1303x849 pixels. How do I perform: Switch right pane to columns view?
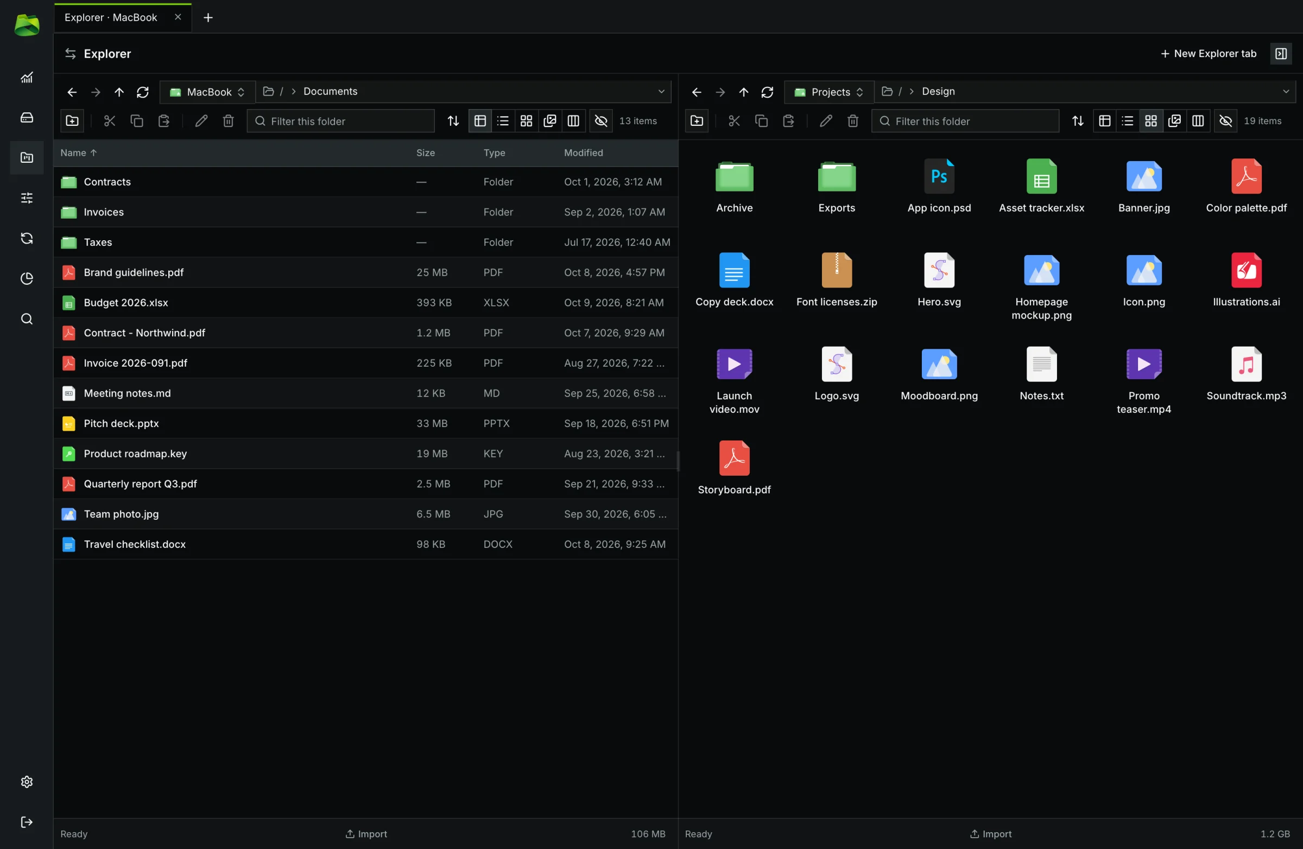click(x=1198, y=121)
